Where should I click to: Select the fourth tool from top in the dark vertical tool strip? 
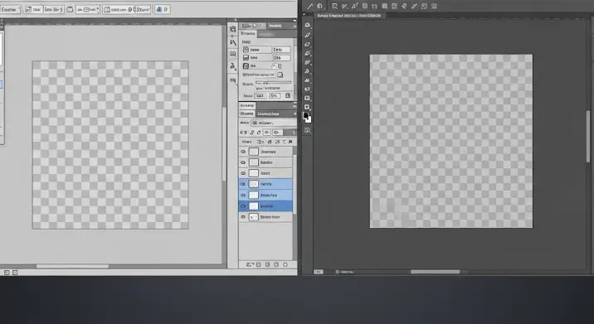coord(307,53)
